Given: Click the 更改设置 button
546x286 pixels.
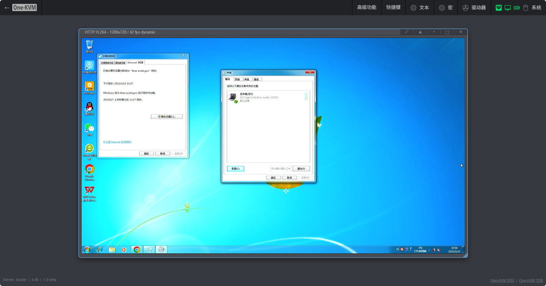Looking at the screenshot, I should 167,117.
